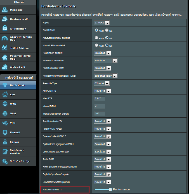Click the beacon interval input field
This screenshot has height=194, width=189.
coord(100,113)
